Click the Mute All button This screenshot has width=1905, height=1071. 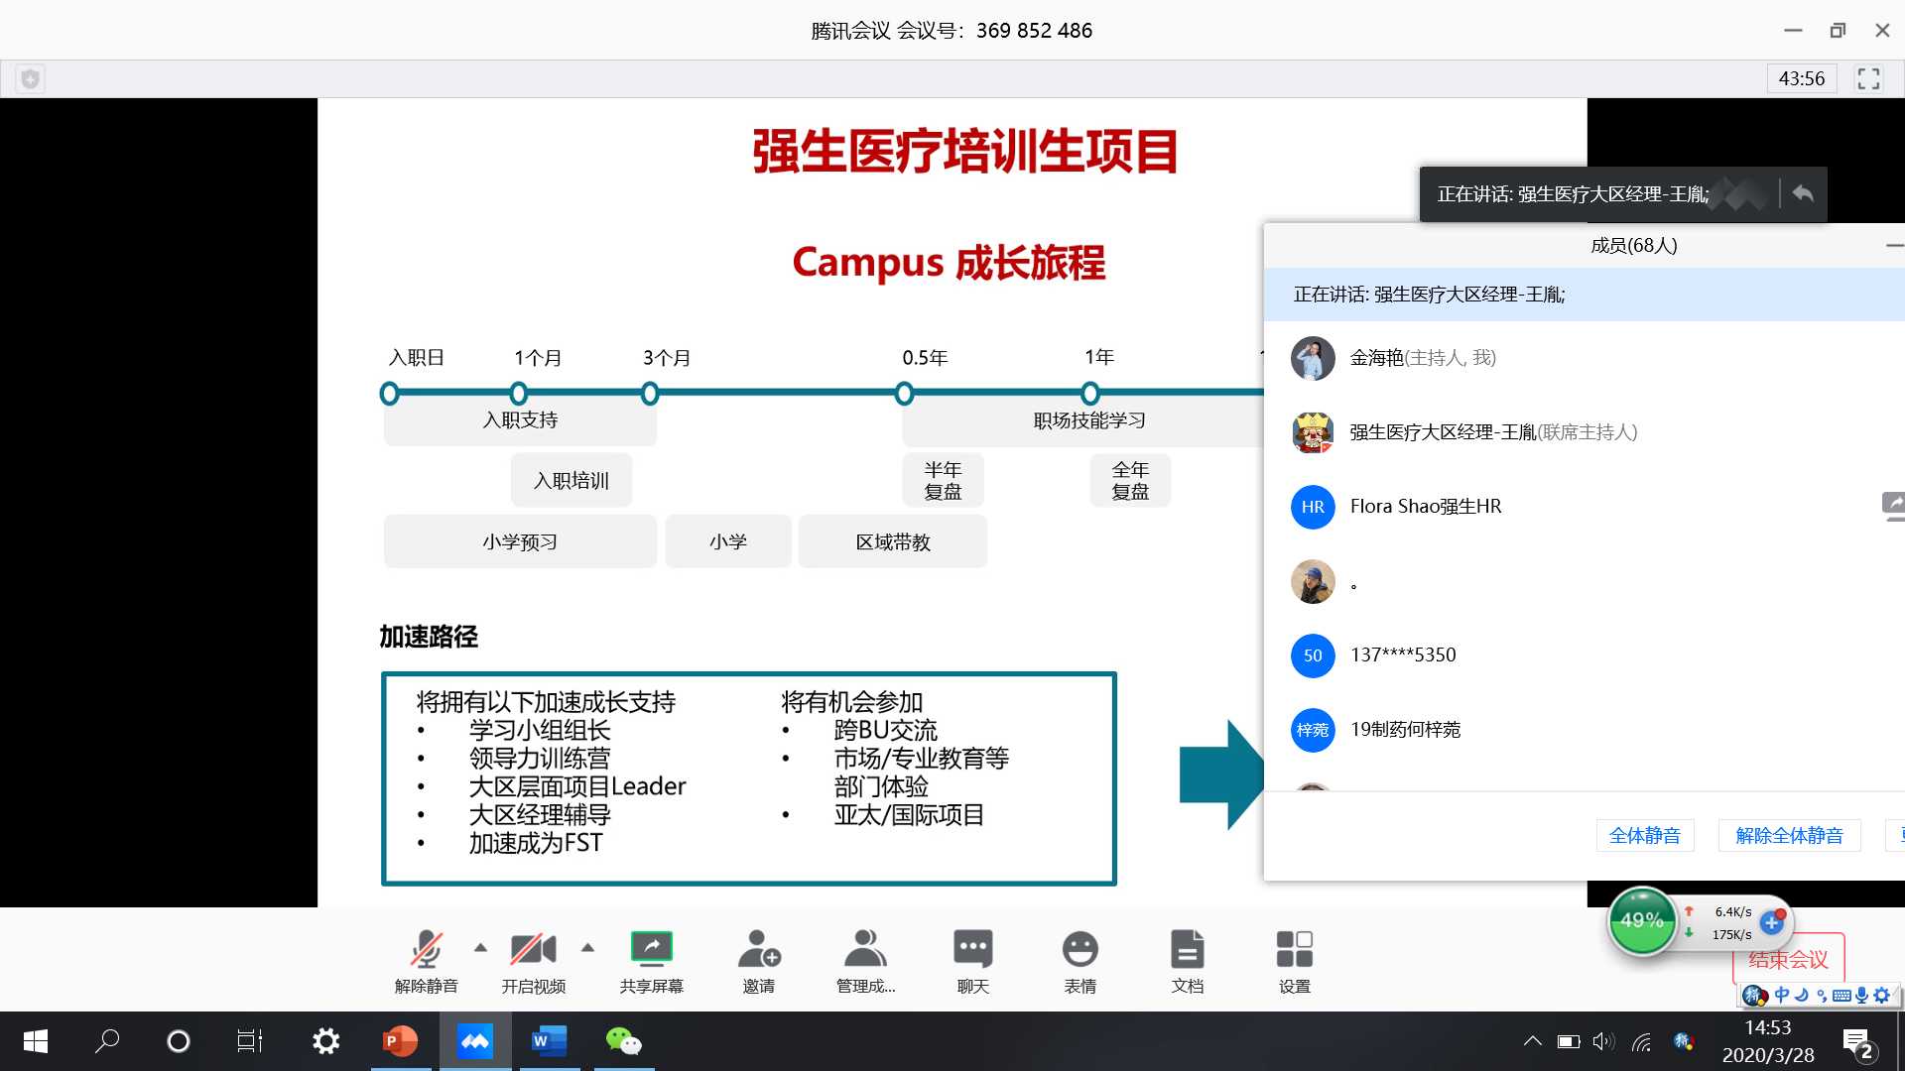1644,836
